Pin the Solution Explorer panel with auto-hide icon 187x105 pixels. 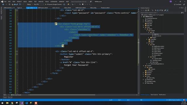(x=181, y=8)
